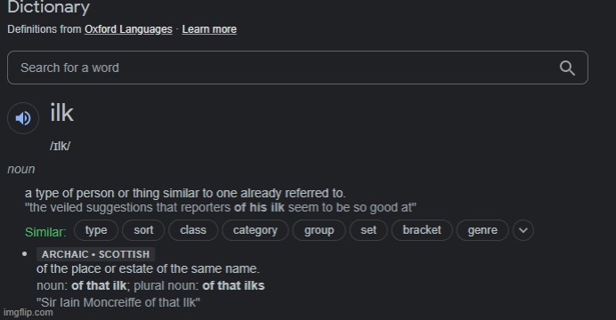Viewport: 616px width, 320px height.
Task: Select the 'group' similar word chip
Action: pos(319,230)
